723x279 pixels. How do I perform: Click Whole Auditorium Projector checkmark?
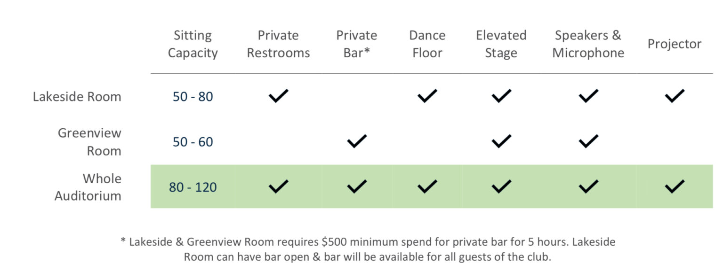coord(675,187)
